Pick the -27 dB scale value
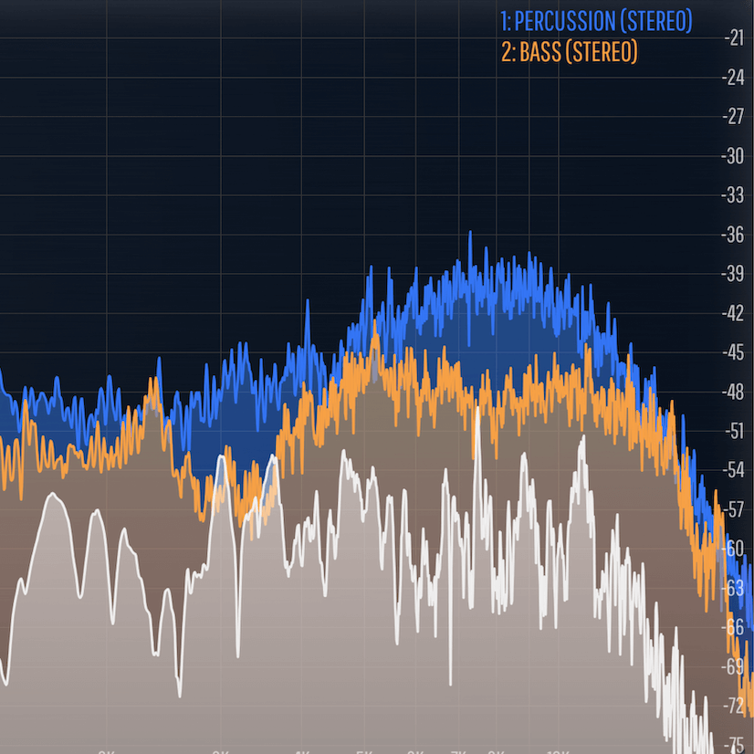The height and width of the screenshot is (754, 754). coord(733,116)
